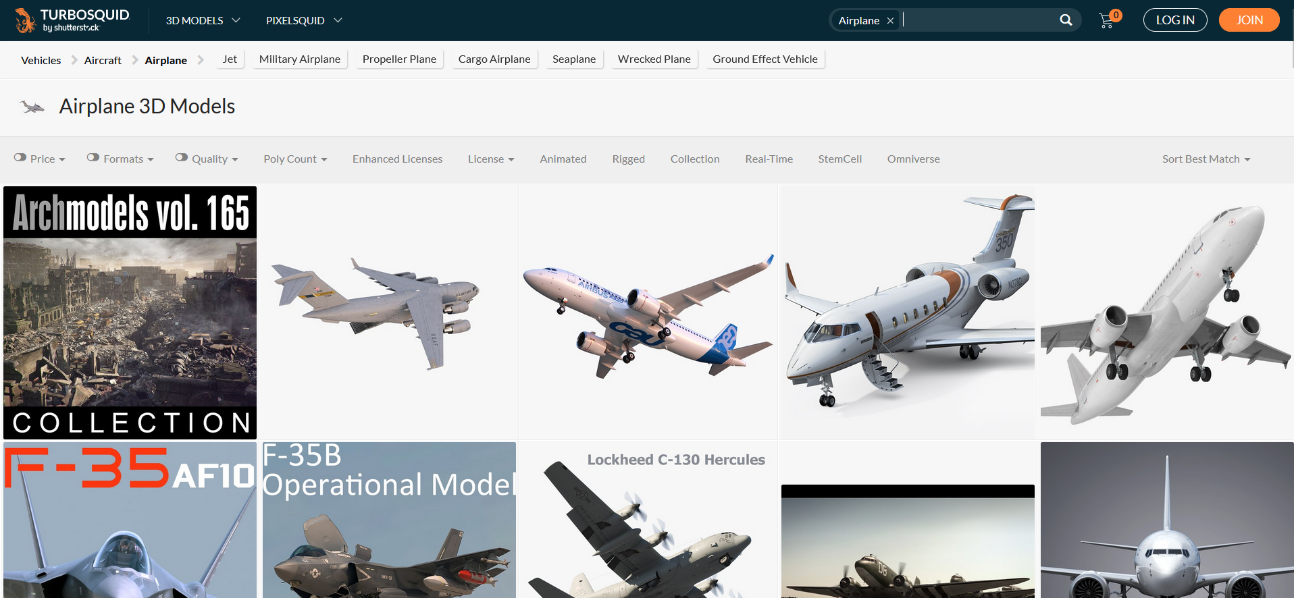The image size is (1294, 598).
Task: Toggle the Quality filter switch
Action: 182,157
